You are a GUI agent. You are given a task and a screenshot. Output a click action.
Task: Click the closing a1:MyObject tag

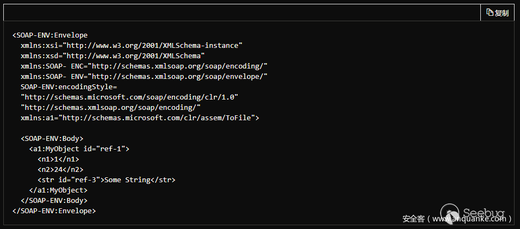pos(58,190)
